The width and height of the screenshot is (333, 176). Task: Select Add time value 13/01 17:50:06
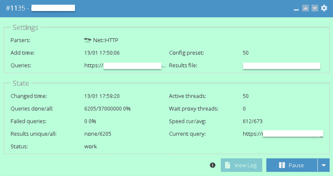tap(102, 53)
